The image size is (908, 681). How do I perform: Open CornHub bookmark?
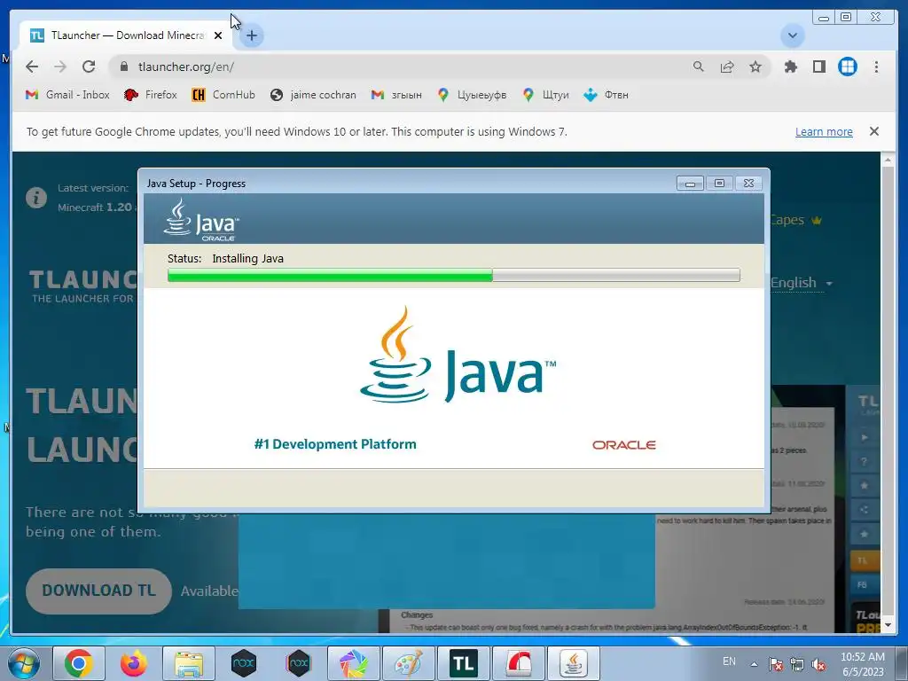pyautogui.click(x=223, y=94)
